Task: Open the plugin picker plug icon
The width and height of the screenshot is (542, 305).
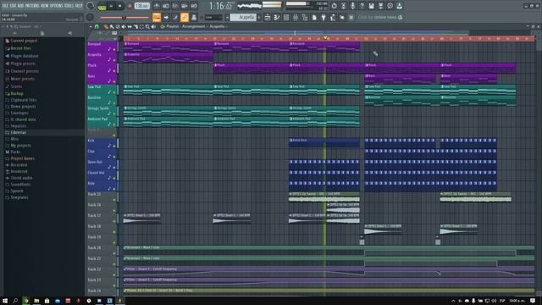Action: click(324, 17)
